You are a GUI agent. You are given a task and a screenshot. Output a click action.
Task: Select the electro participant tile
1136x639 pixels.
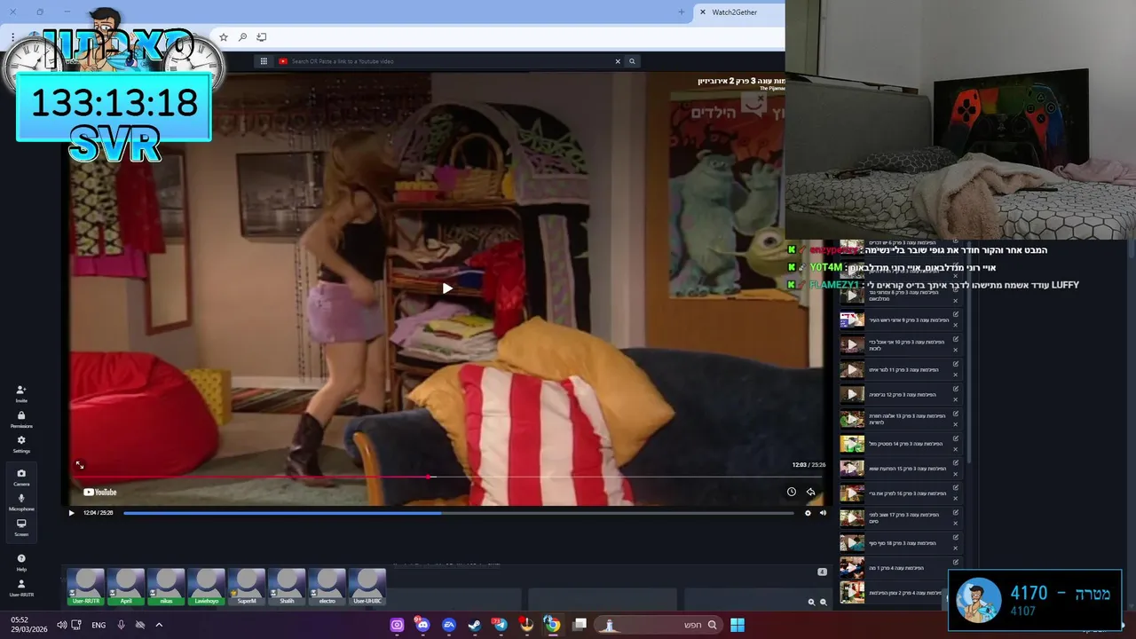click(x=327, y=587)
